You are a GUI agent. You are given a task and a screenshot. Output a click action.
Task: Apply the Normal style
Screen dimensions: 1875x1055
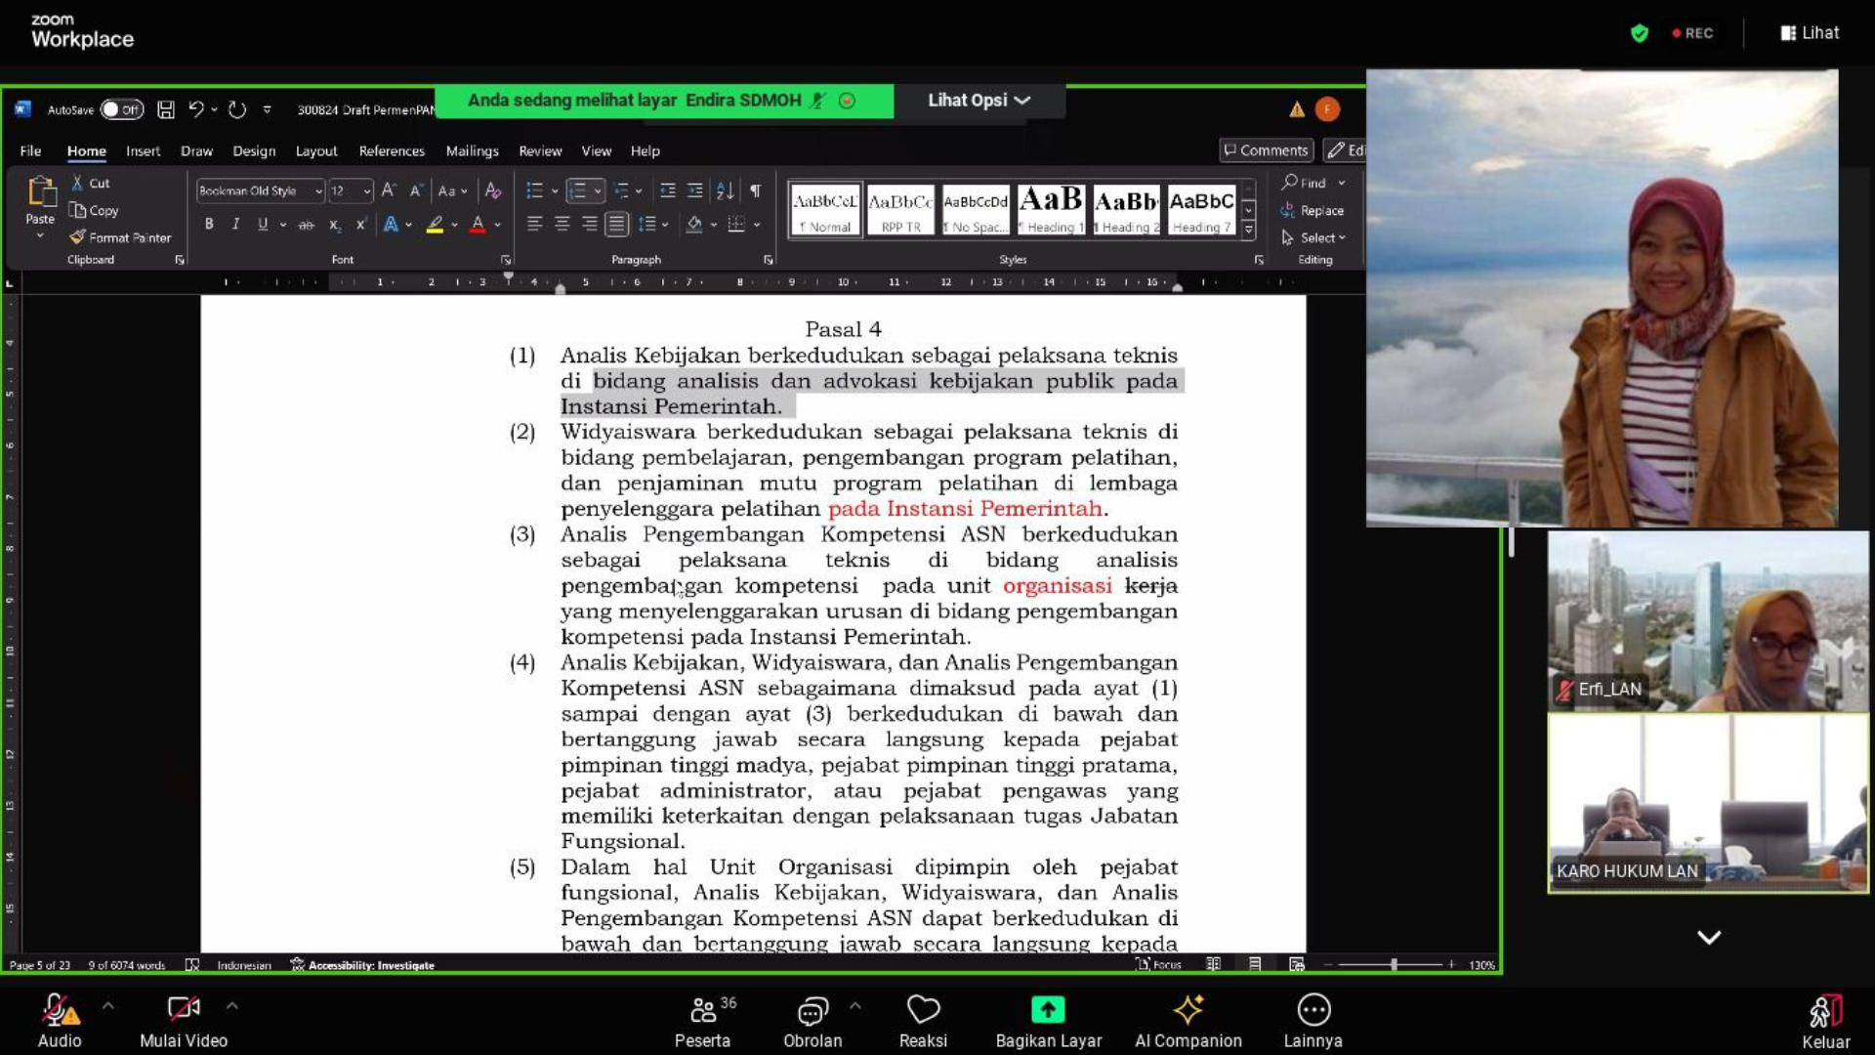pyautogui.click(x=825, y=210)
